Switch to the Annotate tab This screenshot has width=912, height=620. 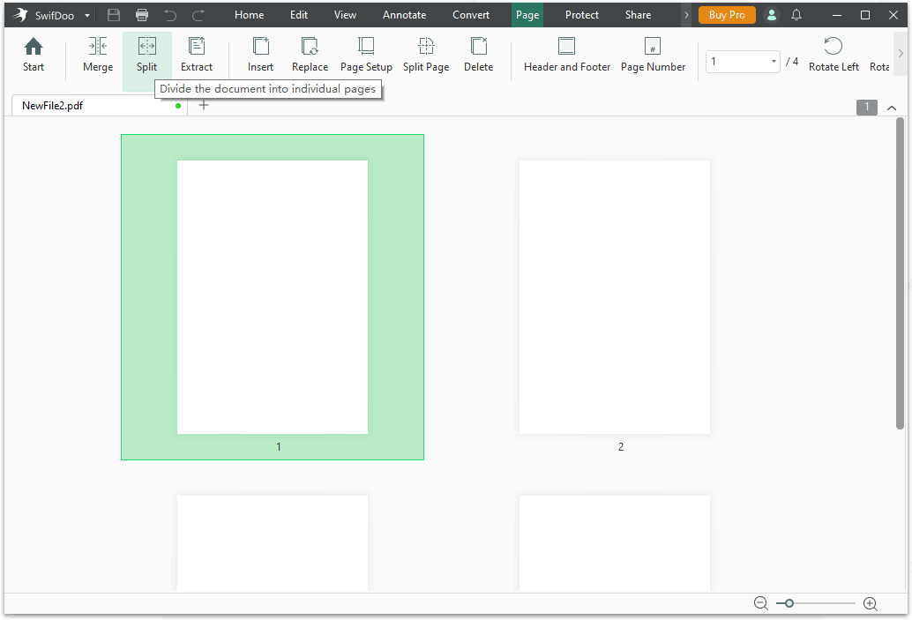pyautogui.click(x=404, y=14)
